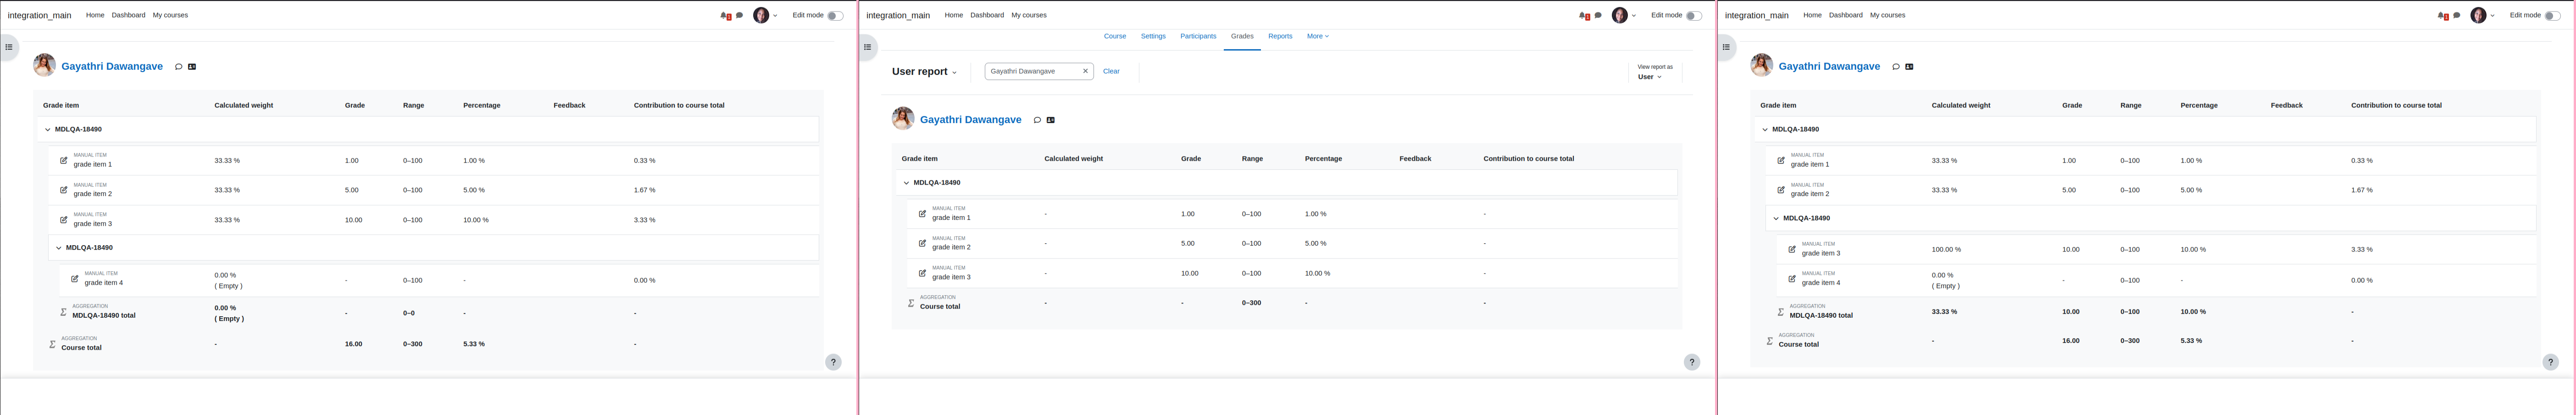
Task: Click the contact card icon beside Gayathri, middle panel
Action: point(1051,120)
